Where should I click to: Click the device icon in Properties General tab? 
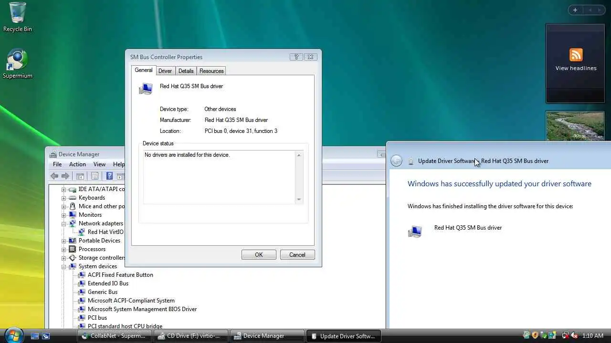coord(146,89)
